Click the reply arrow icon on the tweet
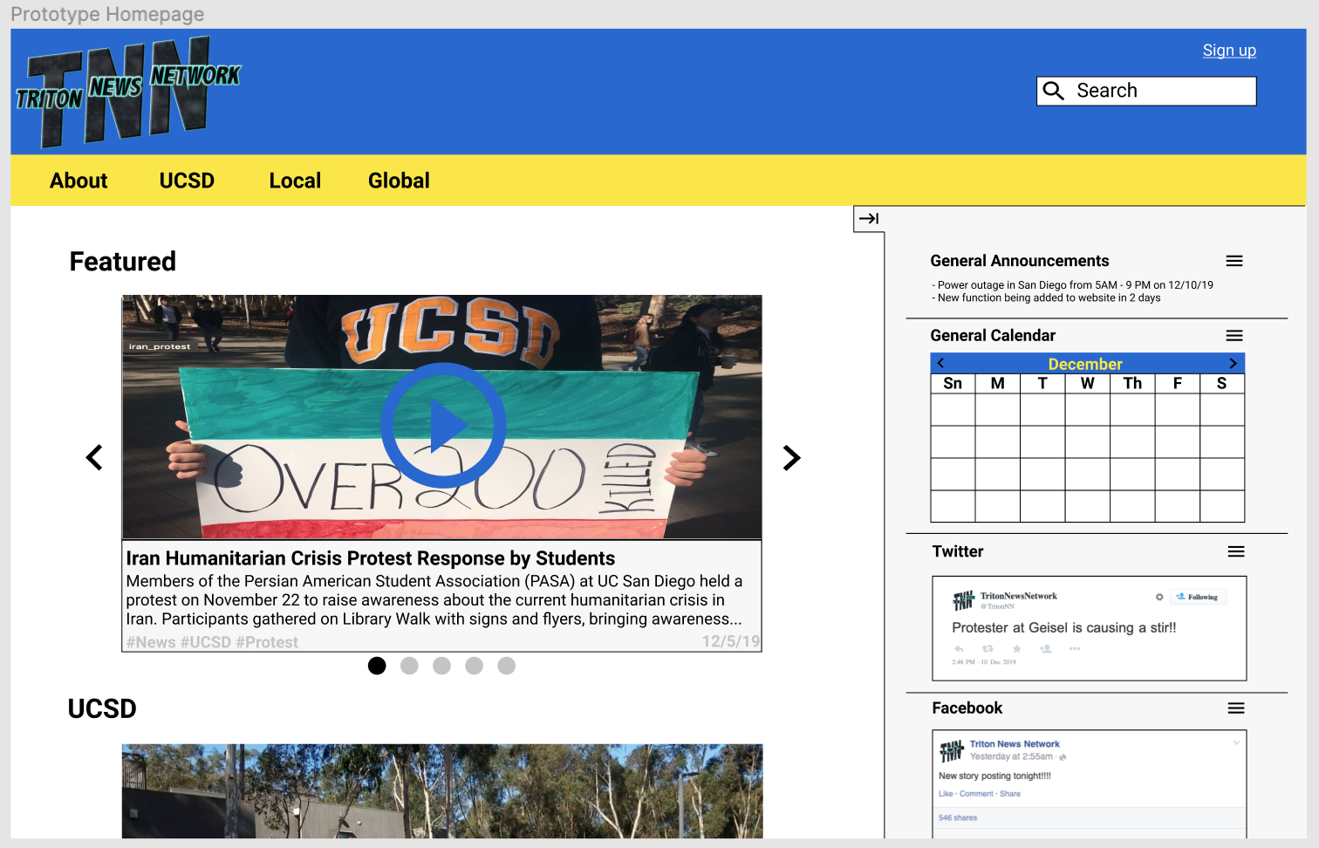1319x848 pixels. 959,648
